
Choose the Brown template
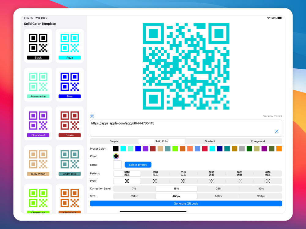click(70, 123)
